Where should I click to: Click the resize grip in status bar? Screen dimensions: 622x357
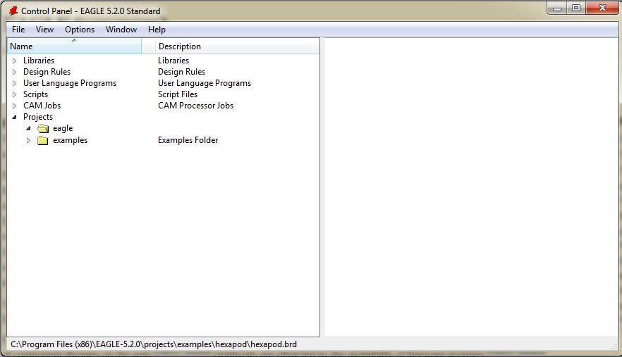pos(614,346)
